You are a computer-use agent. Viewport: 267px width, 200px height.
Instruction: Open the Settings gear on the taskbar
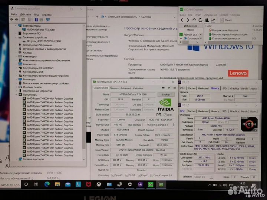click(130, 184)
